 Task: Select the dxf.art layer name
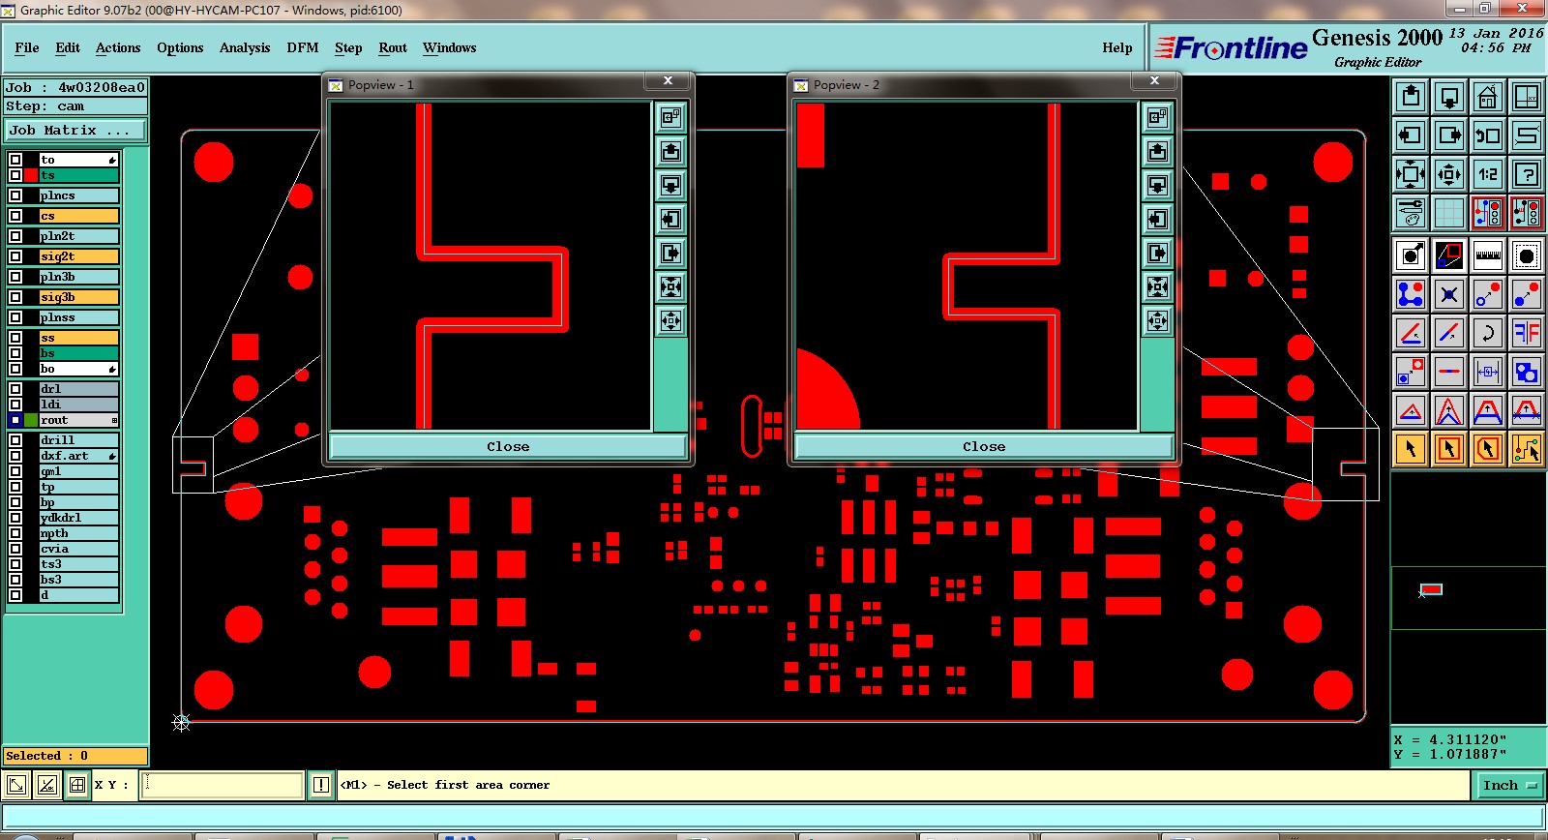click(x=79, y=456)
